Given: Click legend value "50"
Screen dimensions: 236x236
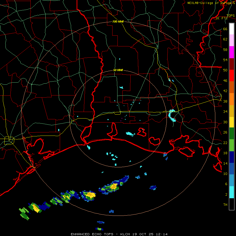Looking at the screenshot, I should coord(225,70).
